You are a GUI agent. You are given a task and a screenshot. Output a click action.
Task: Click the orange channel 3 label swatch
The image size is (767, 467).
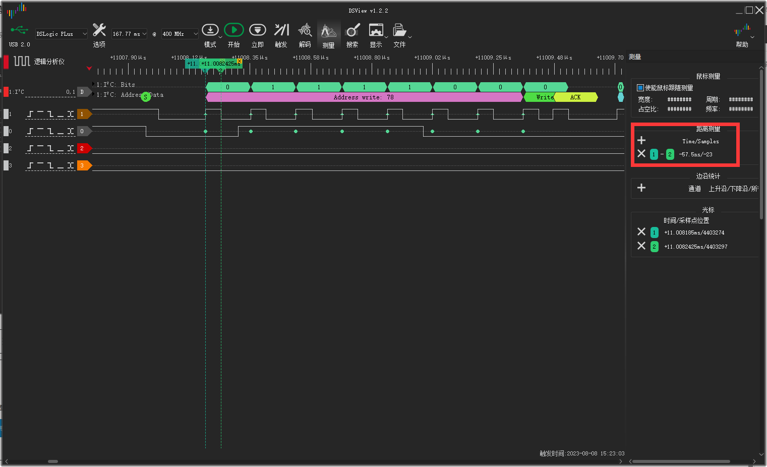(x=83, y=165)
